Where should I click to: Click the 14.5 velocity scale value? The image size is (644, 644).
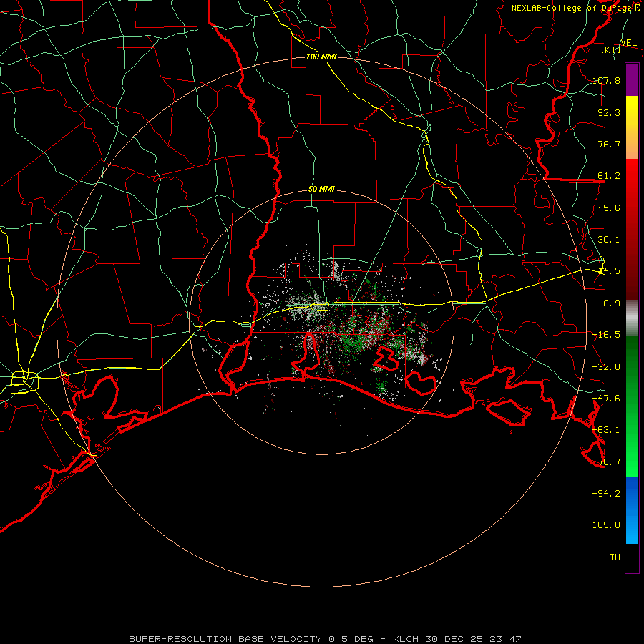click(x=609, y=271)
